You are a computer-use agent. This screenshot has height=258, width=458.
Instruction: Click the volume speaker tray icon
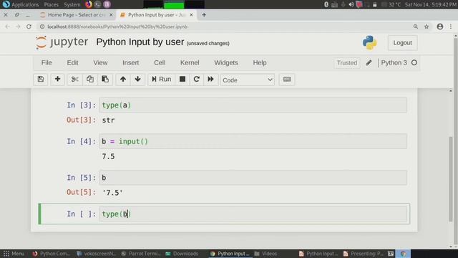[x=351, y=4]
